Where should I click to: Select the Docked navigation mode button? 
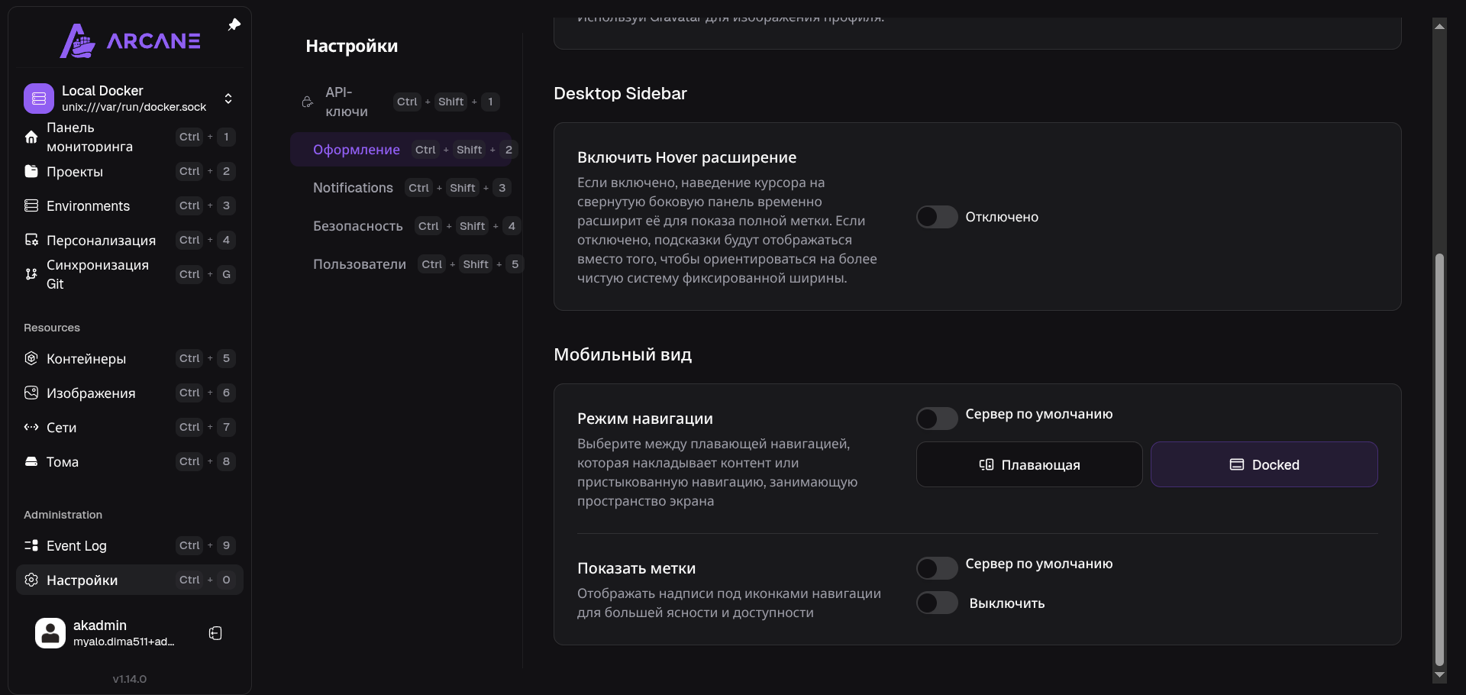tap(1264, 464)
